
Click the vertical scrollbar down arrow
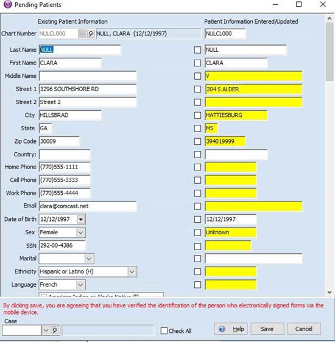[x=330, y=292]
